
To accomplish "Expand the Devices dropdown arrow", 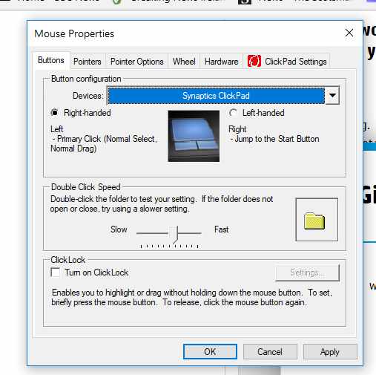I will point(332,95).
